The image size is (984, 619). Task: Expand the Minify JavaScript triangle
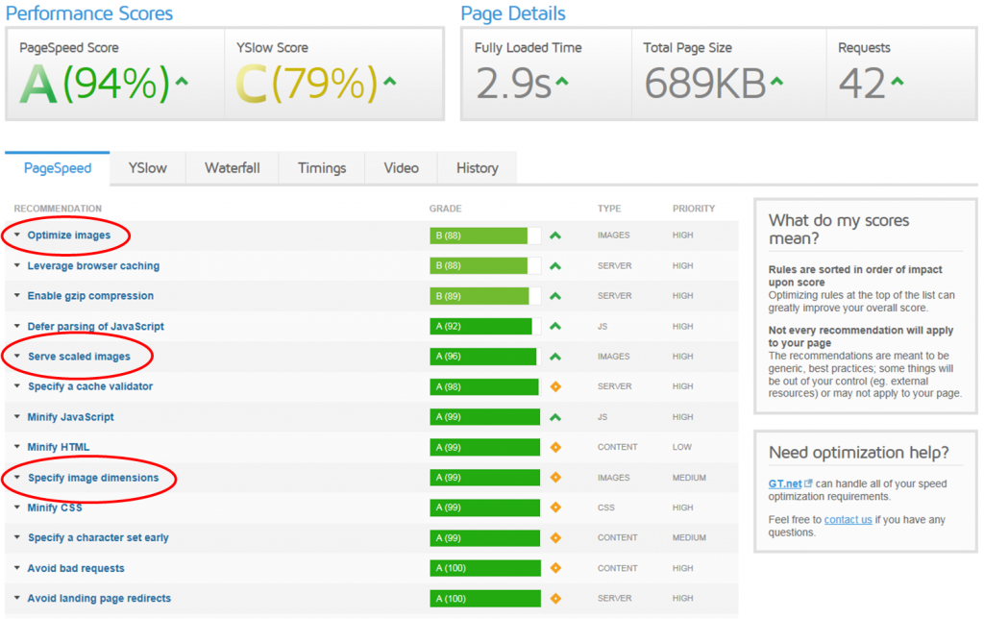tap(17, 417)
